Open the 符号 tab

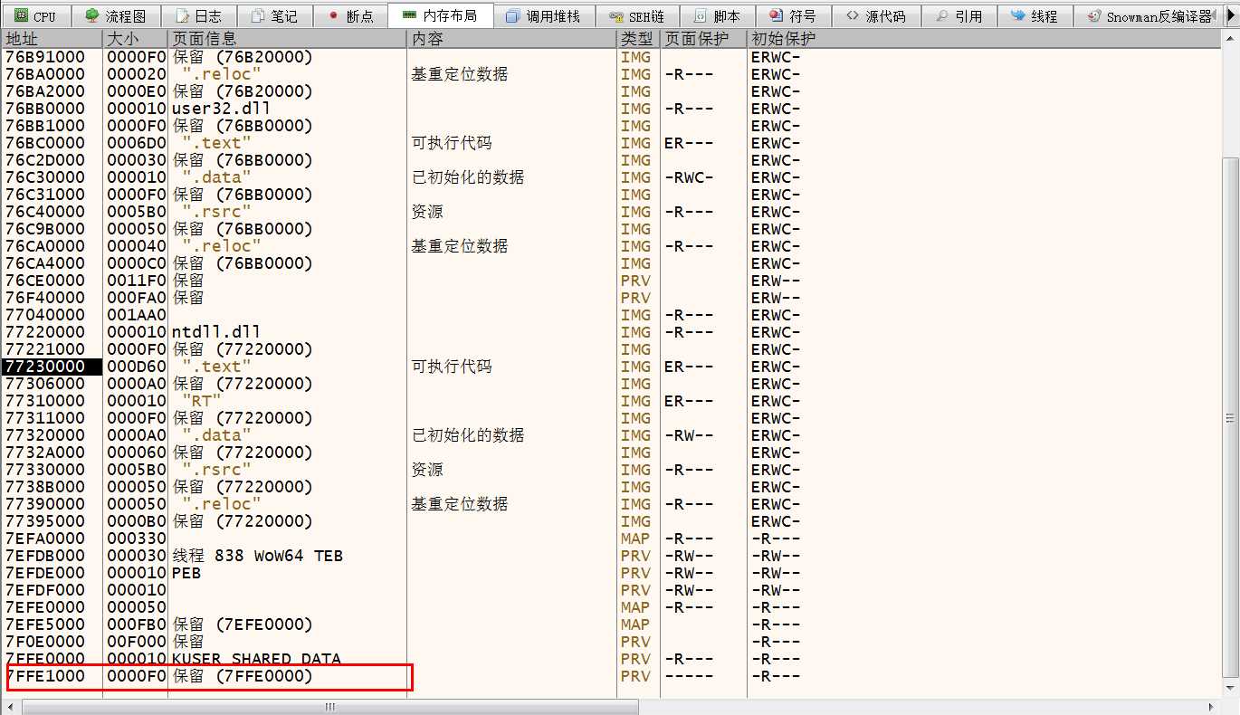[x=793, y=15]
